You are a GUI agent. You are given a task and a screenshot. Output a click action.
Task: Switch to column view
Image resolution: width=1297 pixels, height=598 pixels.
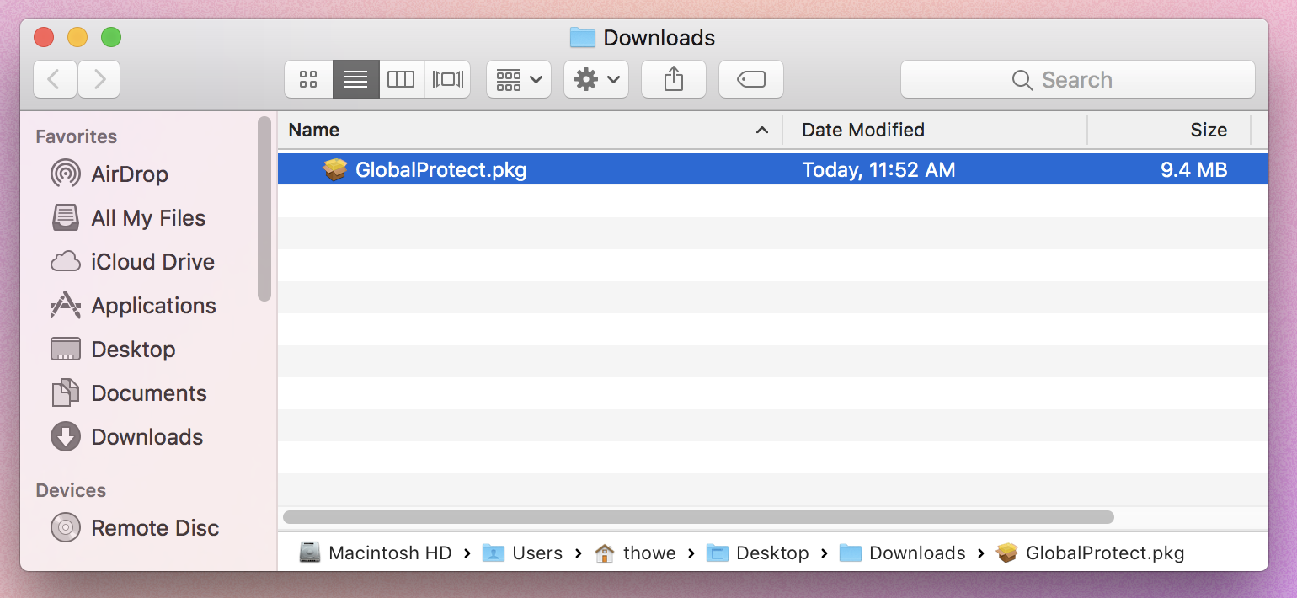(401, 80)
